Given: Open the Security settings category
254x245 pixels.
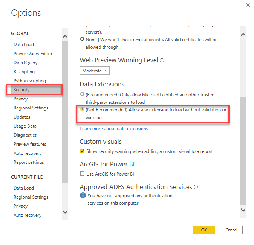Looking at the screenshot, I should pyautogui.click(x=21, y=90).
